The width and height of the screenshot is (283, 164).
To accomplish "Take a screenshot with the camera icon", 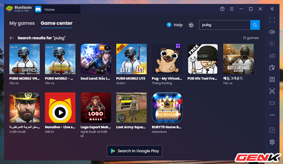I will click(272, 91).
